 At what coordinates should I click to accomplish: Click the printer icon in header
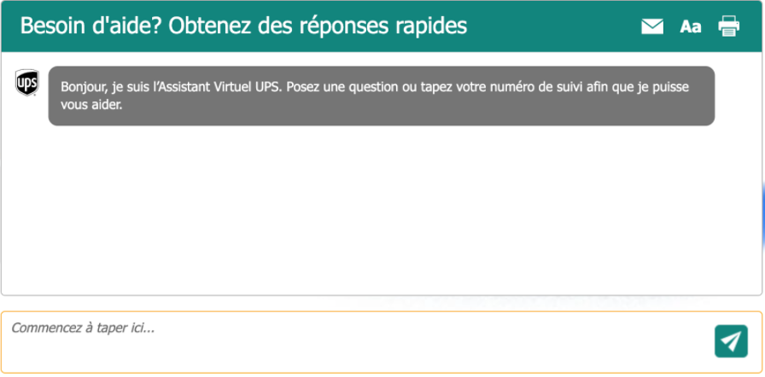[x=728, y=26]
